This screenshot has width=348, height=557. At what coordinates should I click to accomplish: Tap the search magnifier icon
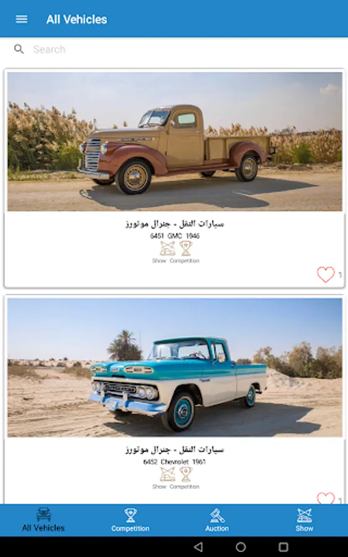point(19,49)
